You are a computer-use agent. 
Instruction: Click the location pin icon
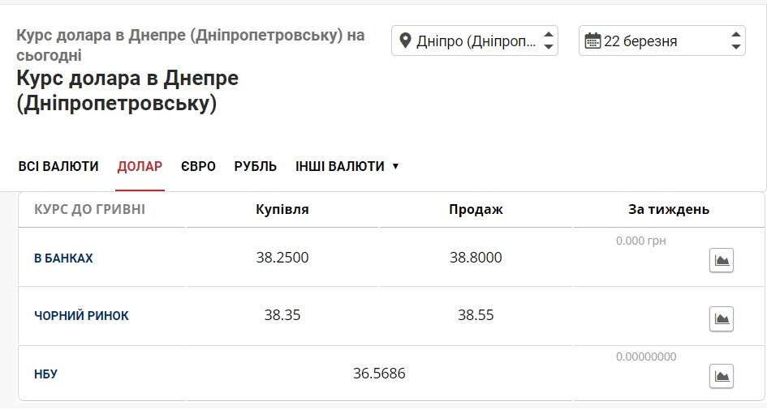[405, 41]
